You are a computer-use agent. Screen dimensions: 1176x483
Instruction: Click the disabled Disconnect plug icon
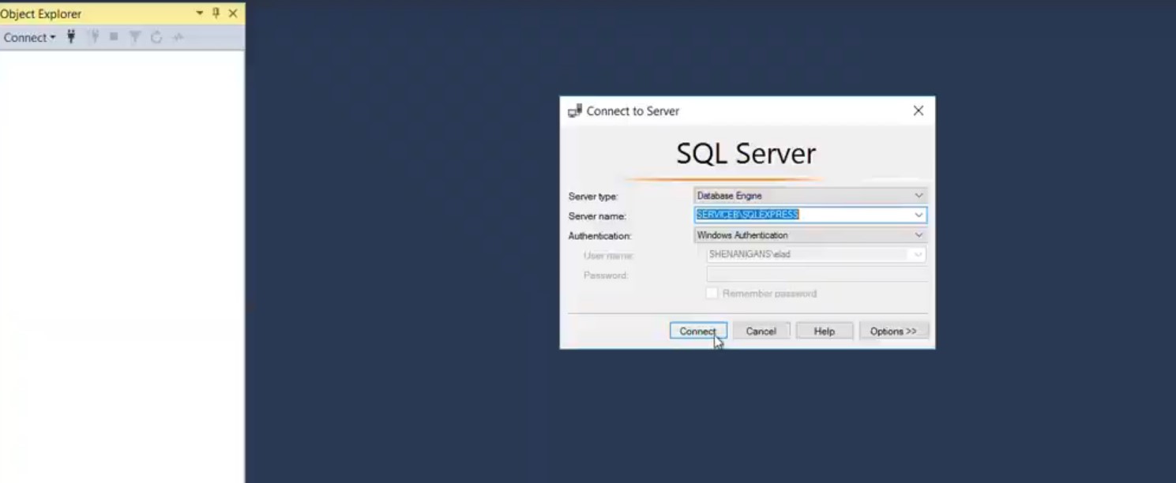click(93, 36)
